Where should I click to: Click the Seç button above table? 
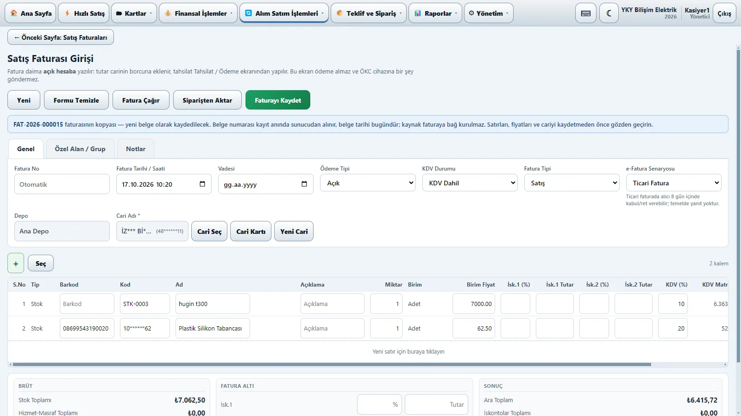pyautogui.click(x=41, y=263)
